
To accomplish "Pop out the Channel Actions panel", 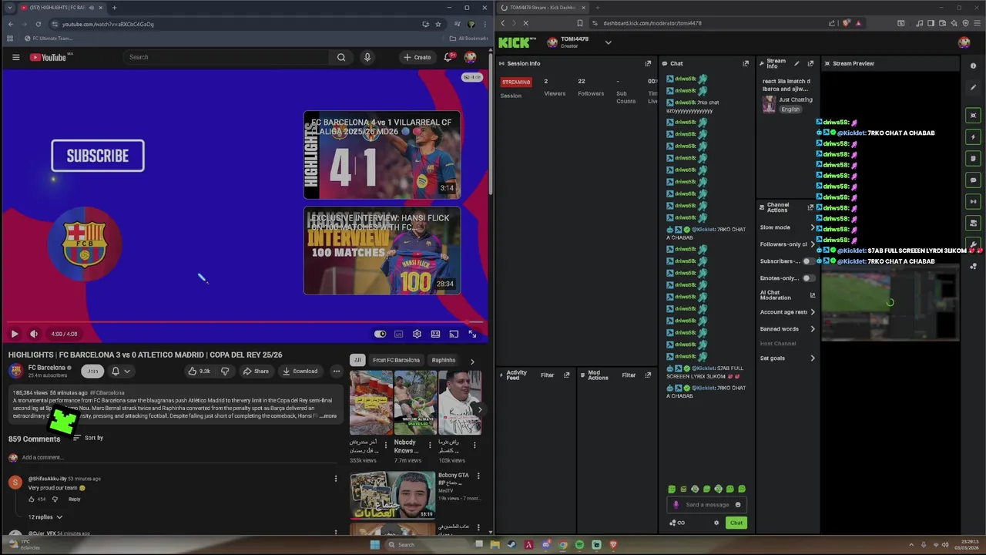I will point(810,207).
